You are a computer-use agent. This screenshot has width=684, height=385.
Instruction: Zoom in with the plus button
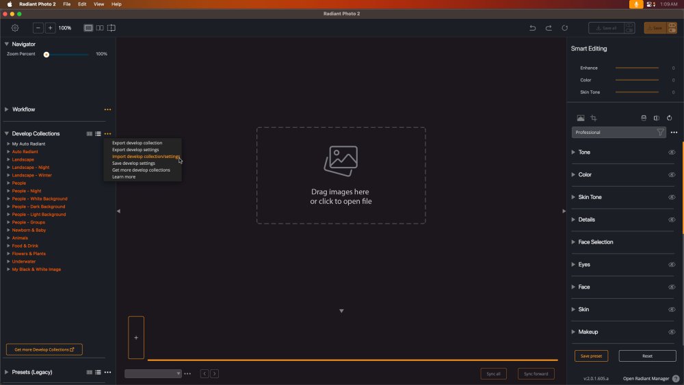pos(50,28)
